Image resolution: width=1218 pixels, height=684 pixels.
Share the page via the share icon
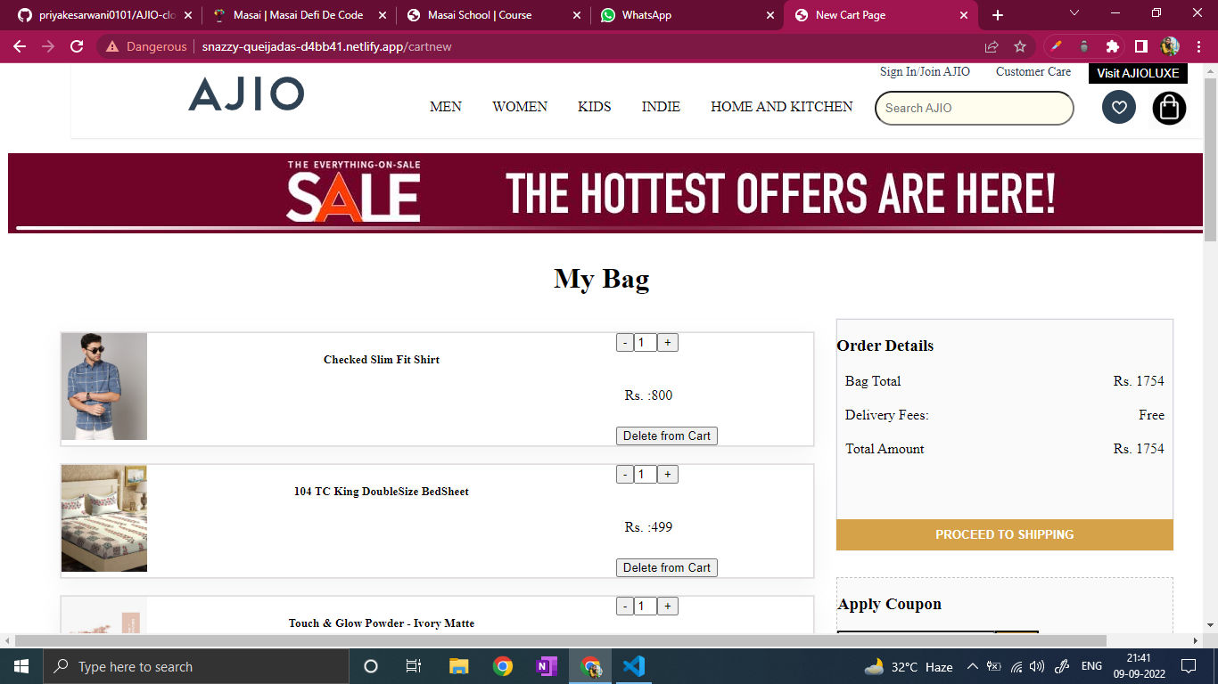tap(992, 46)
